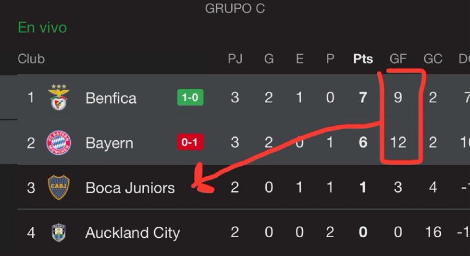The width and height of the screenshot is (470, 256).
Task: Click the PJ column header
Action: pos(235,59)
